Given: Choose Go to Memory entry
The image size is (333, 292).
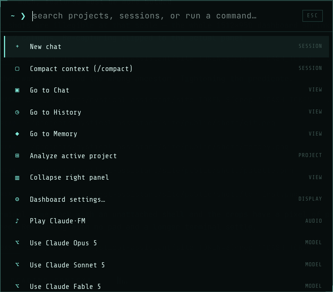Looking at the screenshot, I should point(166,134).
